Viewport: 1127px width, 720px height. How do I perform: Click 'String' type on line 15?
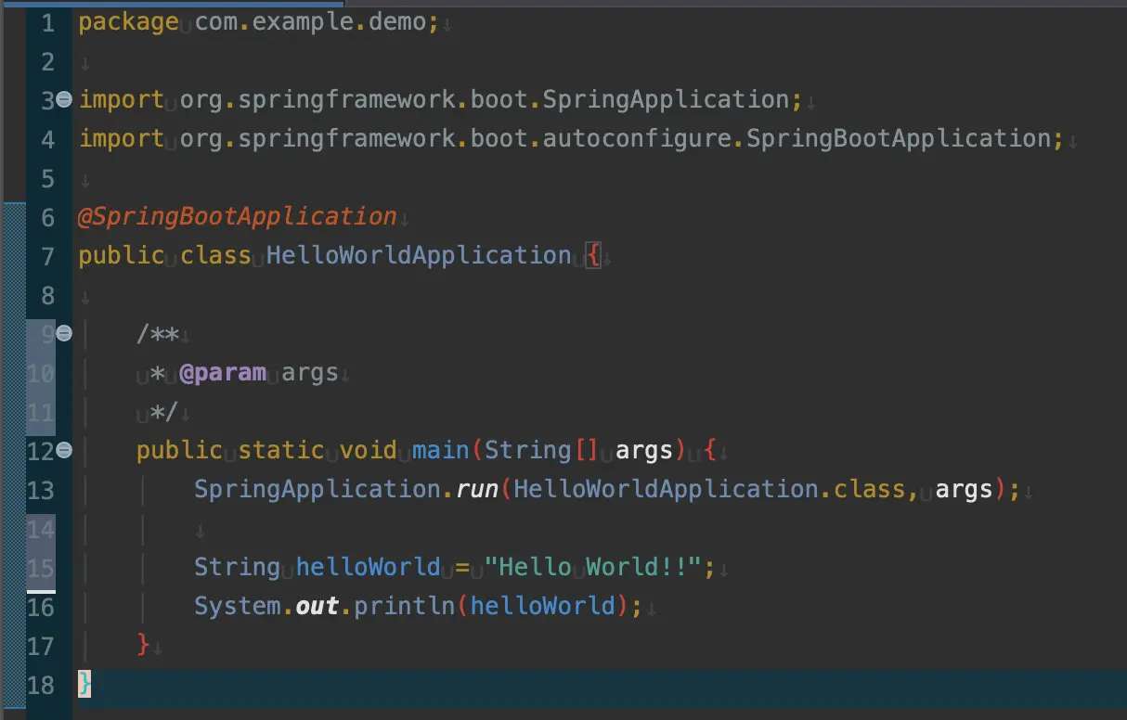(x=237, y=568)
